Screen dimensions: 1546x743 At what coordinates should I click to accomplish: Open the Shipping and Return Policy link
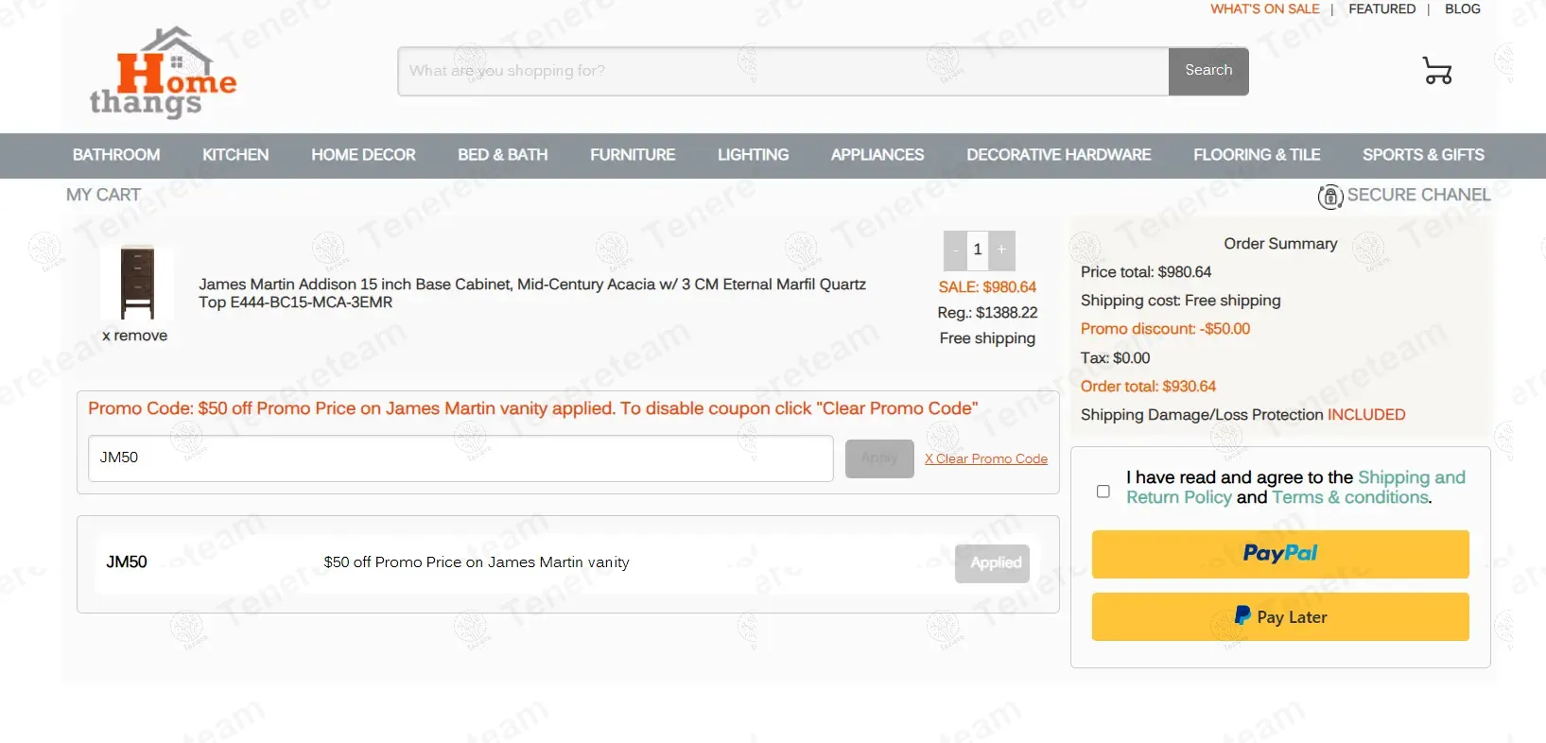point(1295,487)
